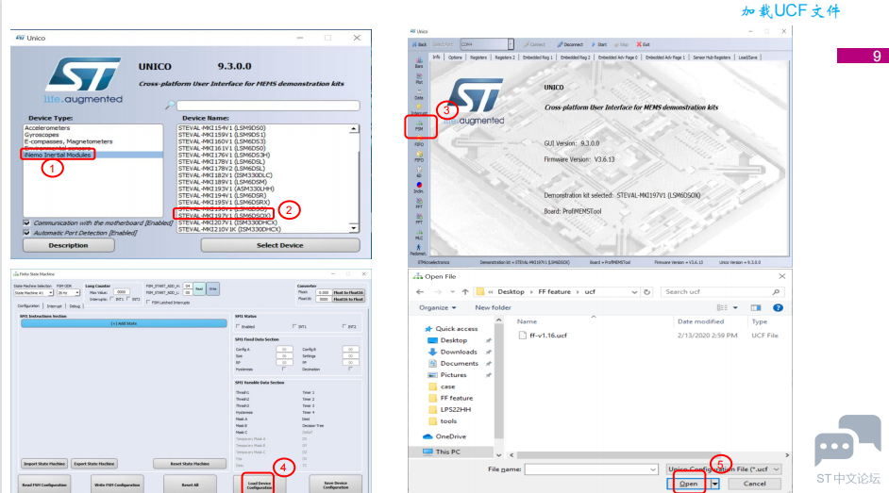Click Load Device Configuration button

(x=260, y=485)
